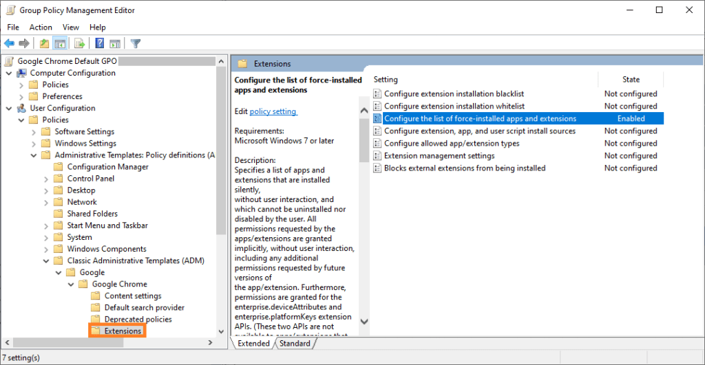
Task: Click tree pane vertical scrollbar down arrow
Action: point(221,332)
